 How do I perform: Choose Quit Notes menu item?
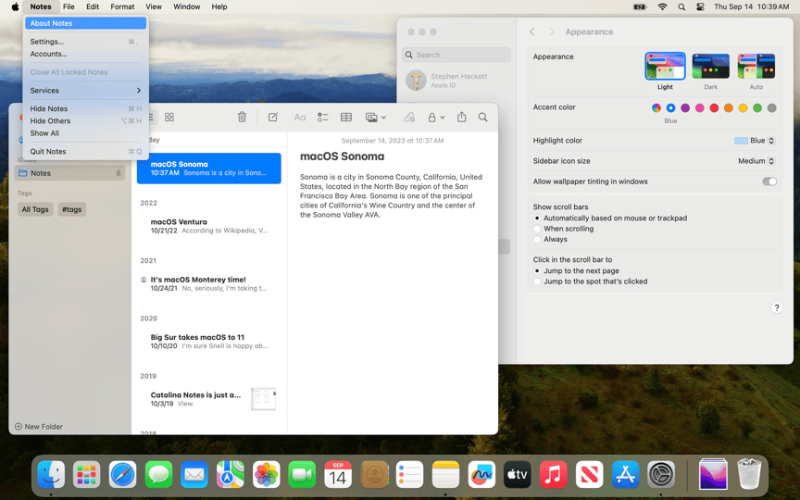tap(85, 152)
